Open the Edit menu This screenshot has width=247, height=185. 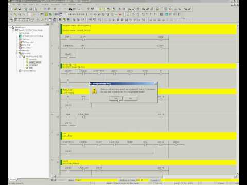(19, 4)
